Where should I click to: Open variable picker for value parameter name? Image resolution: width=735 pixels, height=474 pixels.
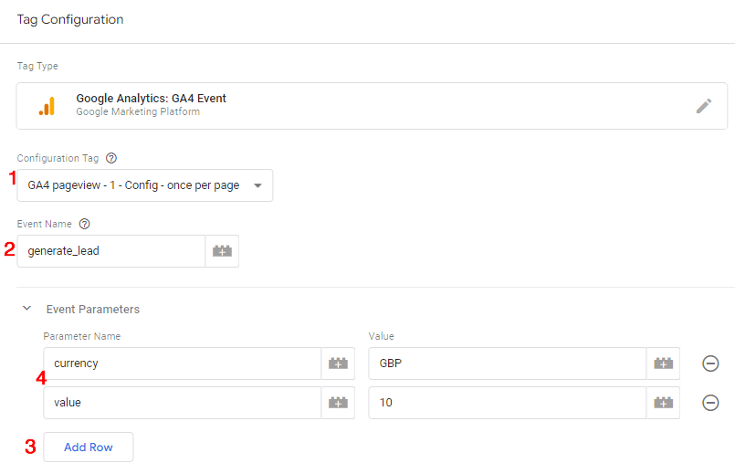338,403
